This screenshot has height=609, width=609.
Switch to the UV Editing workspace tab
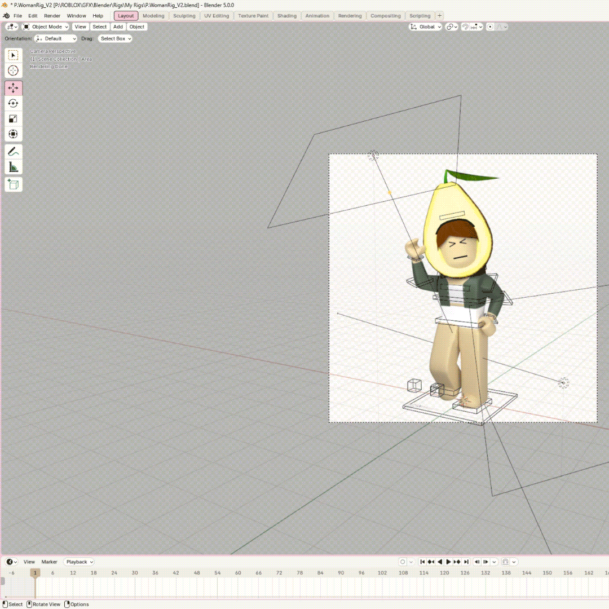pyautogui.click(x=217, y=16)
